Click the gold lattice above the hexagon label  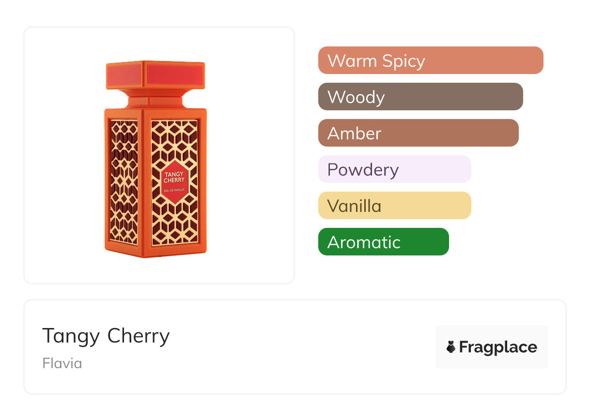click(174, 138)
